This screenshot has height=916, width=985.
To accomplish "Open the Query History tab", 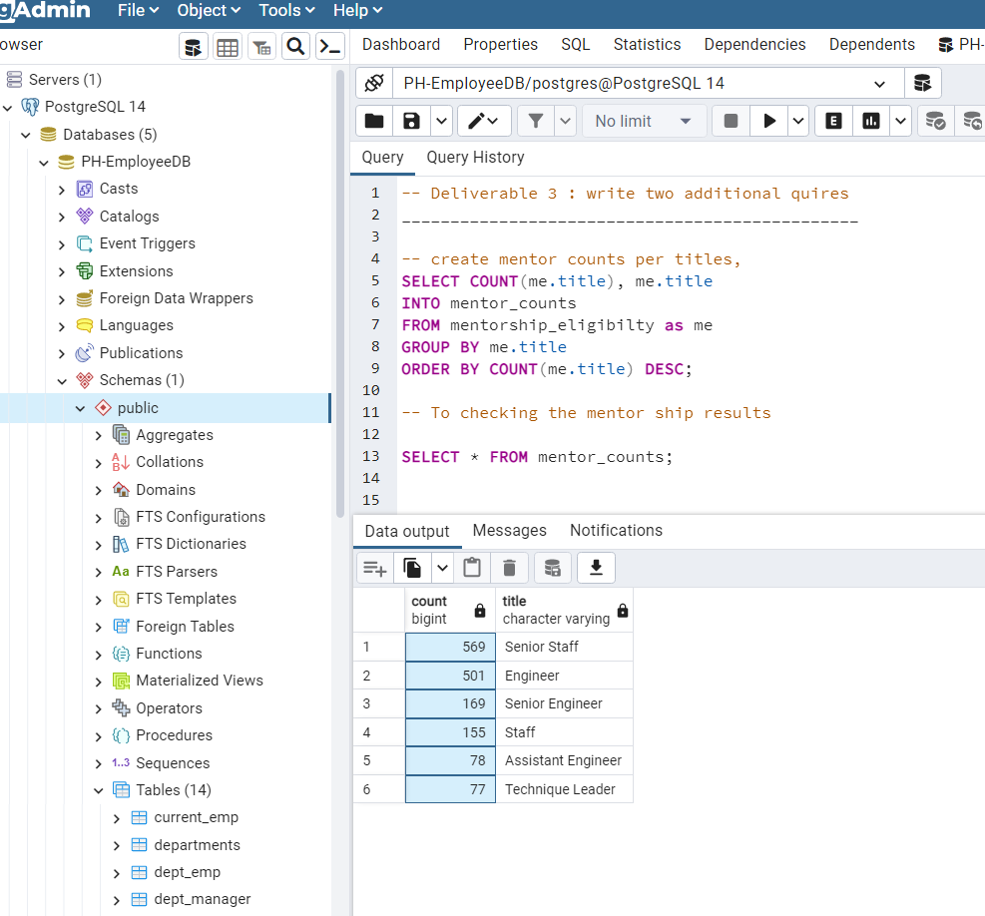I will [476, 157].
